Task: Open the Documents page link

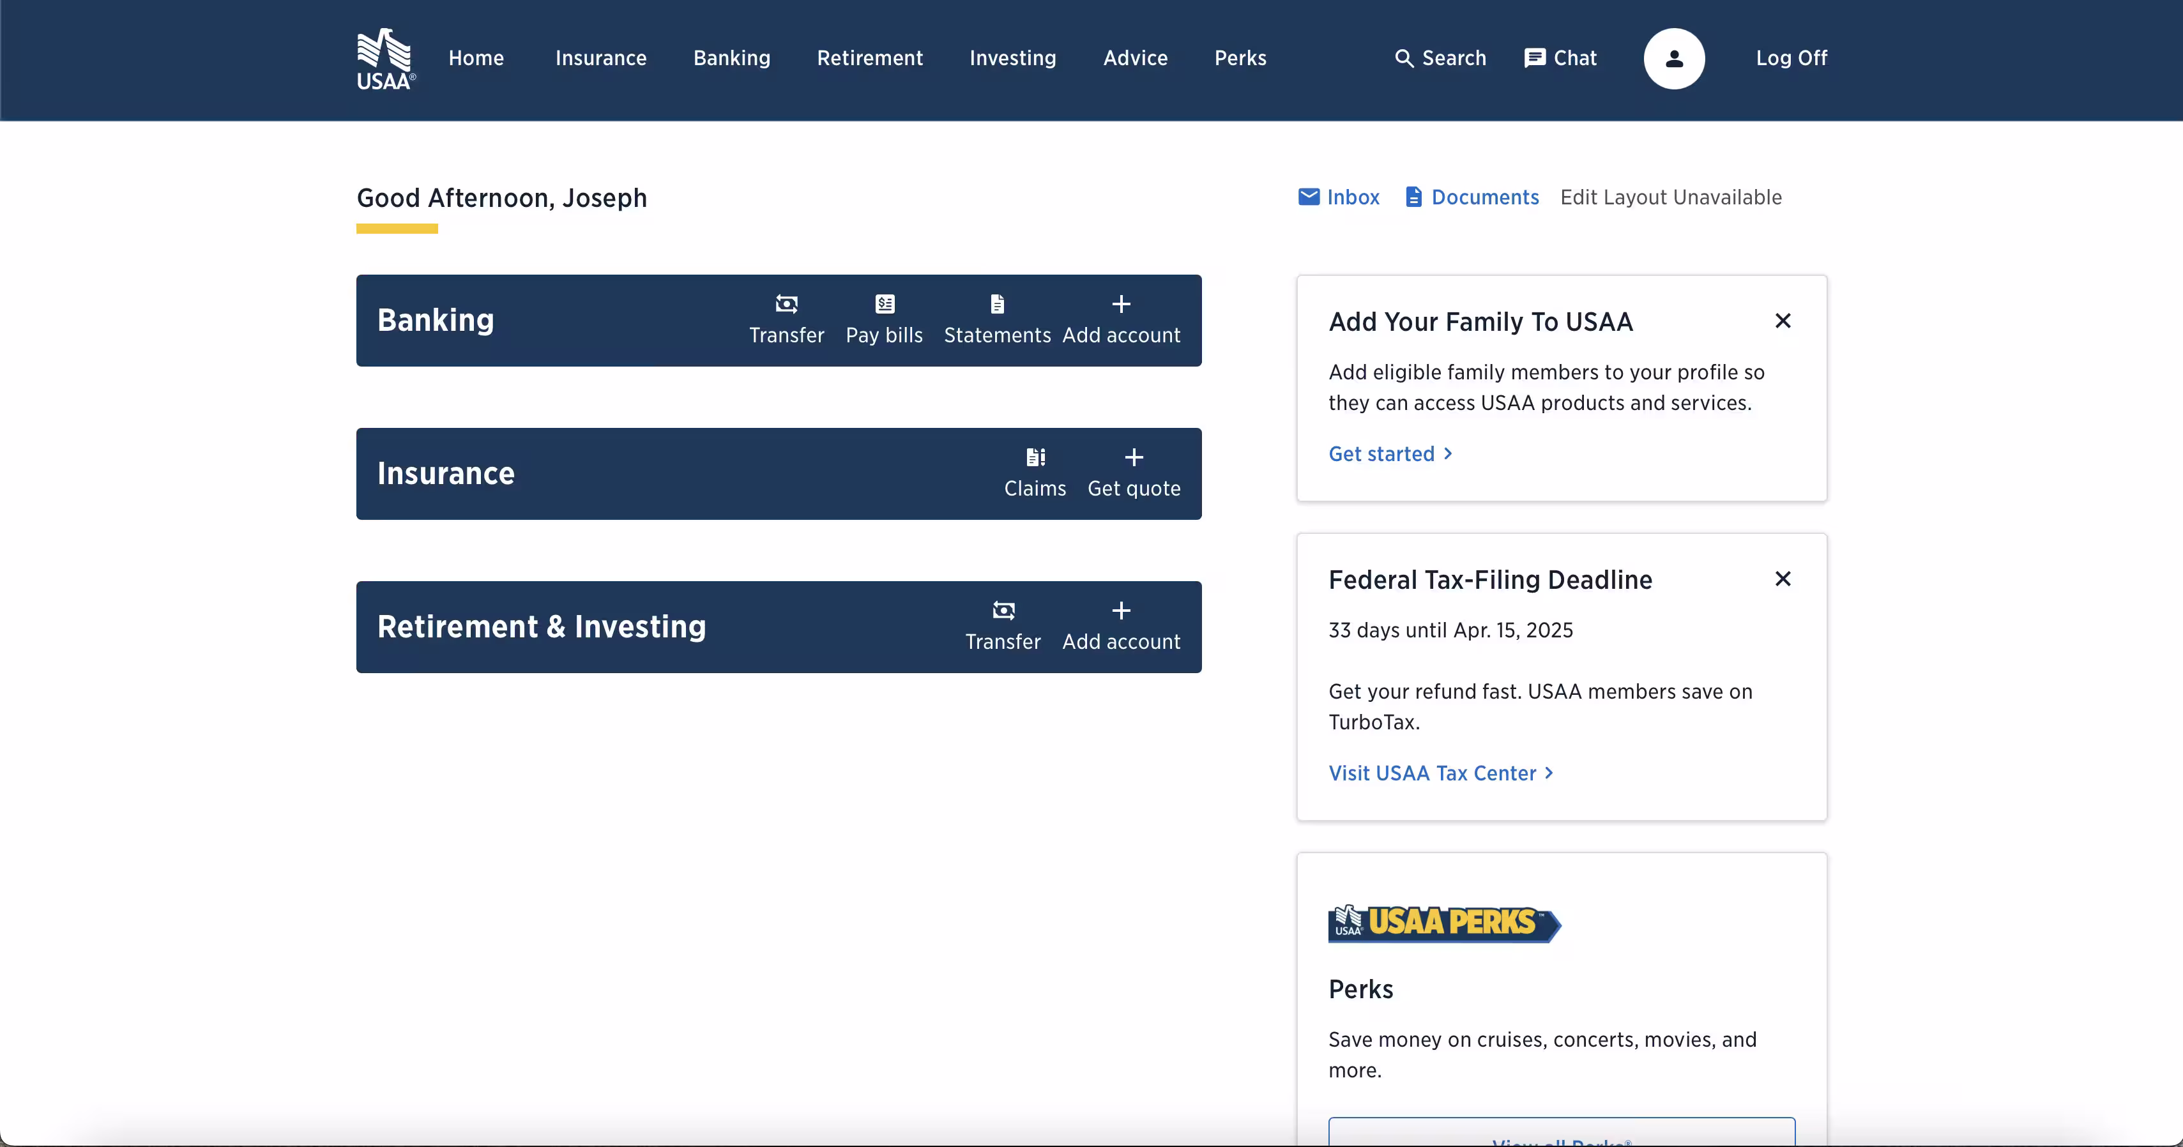Action: click(x=1471, y=197)
